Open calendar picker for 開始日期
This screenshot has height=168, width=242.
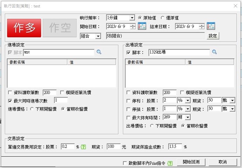pyautogui.click(x=142, y=26)
